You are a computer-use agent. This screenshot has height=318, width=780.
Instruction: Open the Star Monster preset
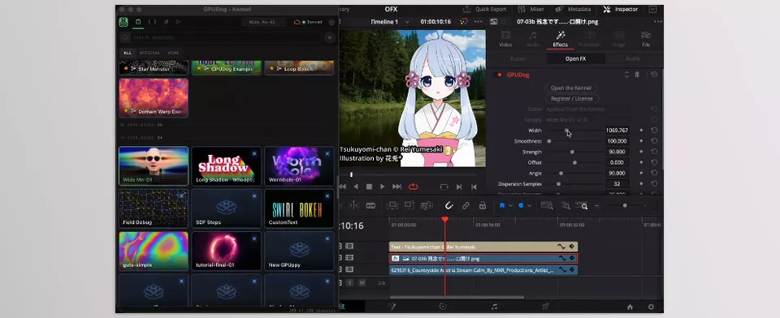pos(154,68)
